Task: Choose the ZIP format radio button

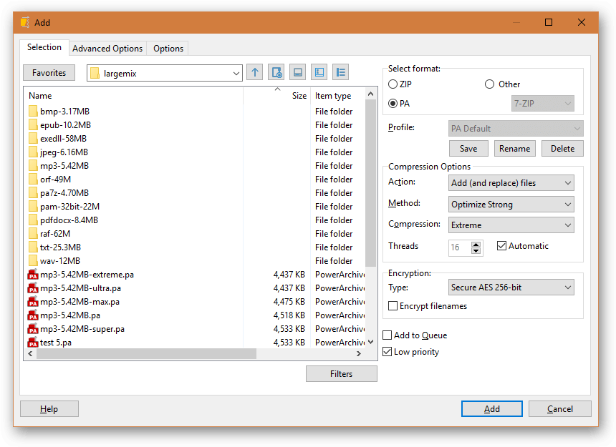Action: coord(393,84)
